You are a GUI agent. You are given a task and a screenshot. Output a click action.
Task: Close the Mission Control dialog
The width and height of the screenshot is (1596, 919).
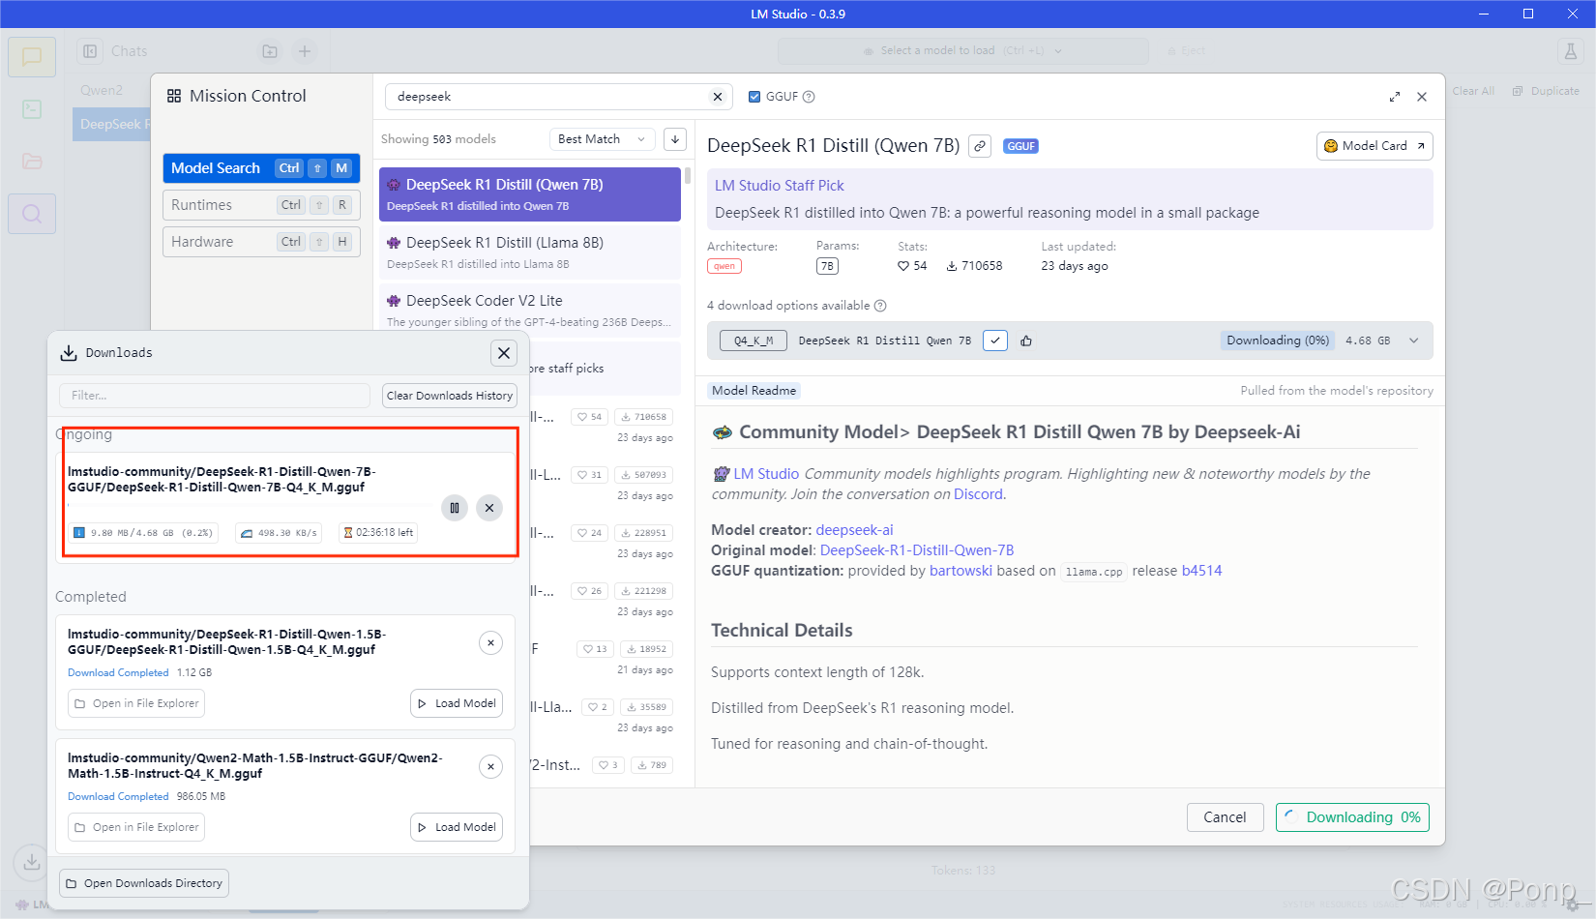[1422, 97]
